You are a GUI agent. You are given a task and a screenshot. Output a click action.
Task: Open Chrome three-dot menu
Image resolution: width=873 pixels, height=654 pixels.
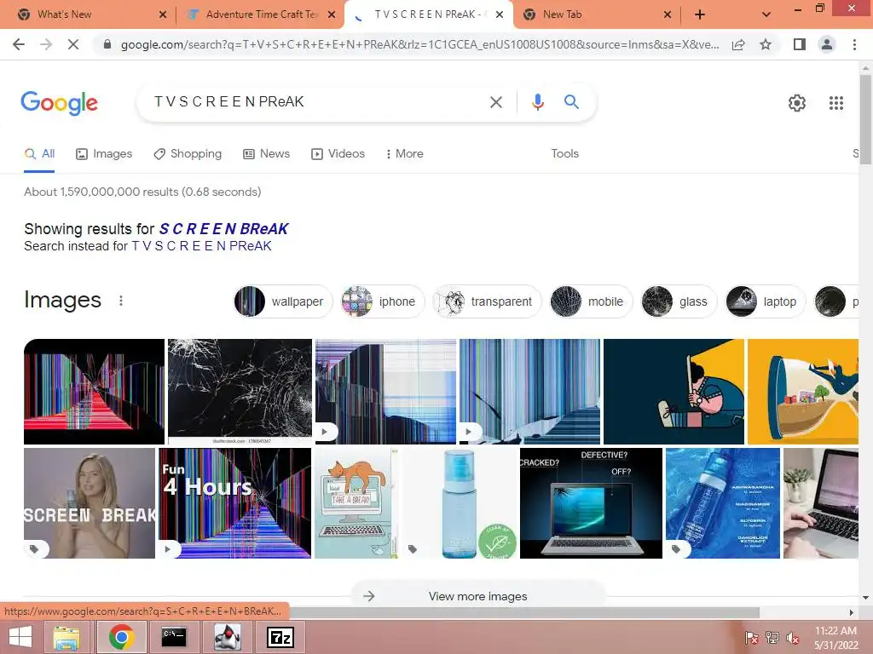pos(854,44)
